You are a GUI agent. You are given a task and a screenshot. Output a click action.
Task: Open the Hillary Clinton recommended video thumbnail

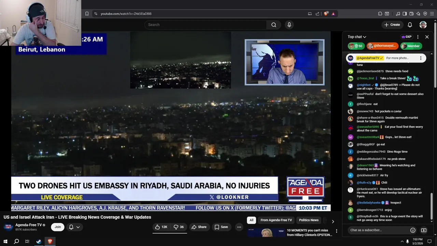click(x=266, y=233)
